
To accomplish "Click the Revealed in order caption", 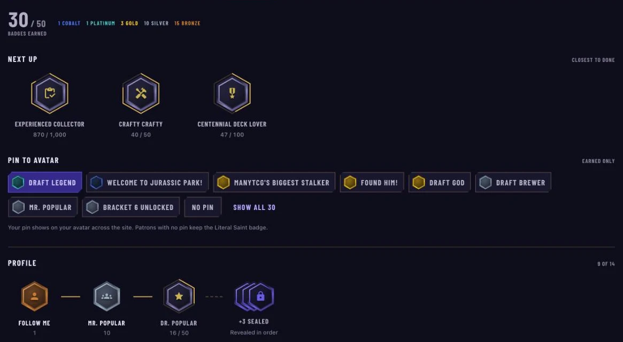I will pyautogui.click(x=254, y=332).
